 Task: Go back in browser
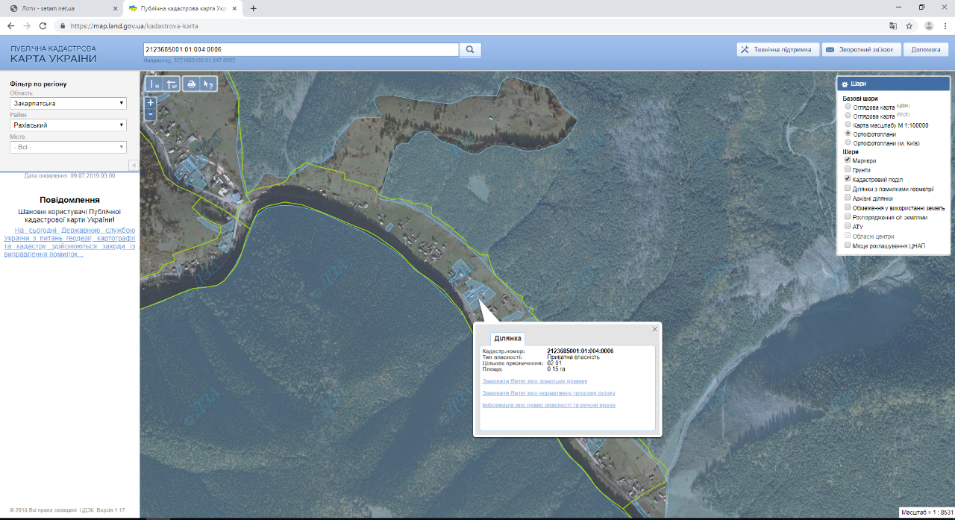click(10, 25)
